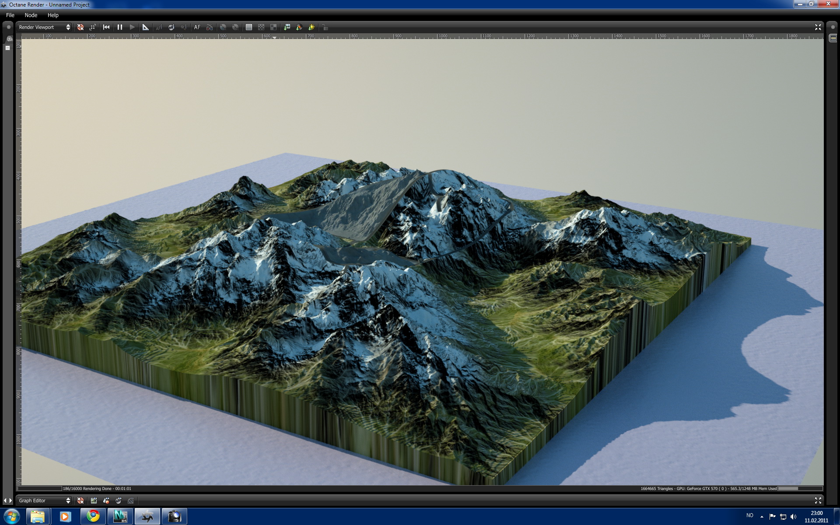Open the Render Viewport panel dropdown
The image size is (840, 525).
(x=44, y=27)
